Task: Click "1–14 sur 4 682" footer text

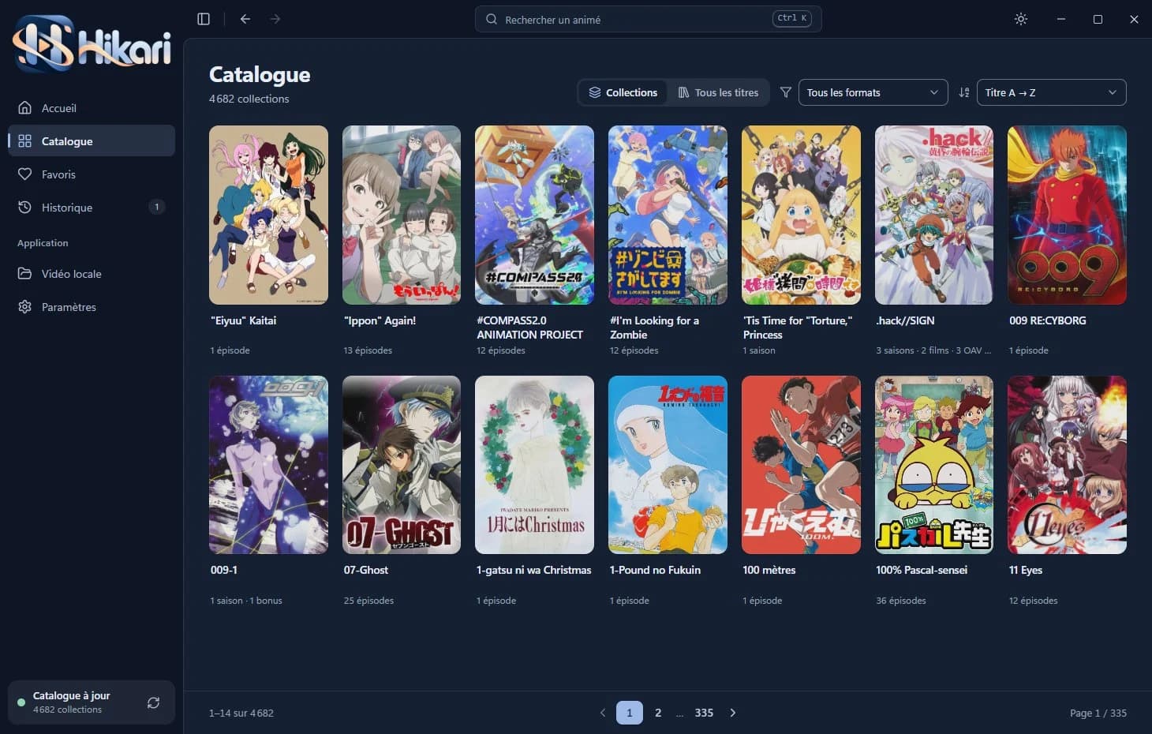Action: 241,713
